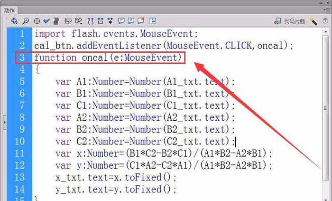The height and width of the screenshot is (201, 332).
Task: Click the remove comment icon
Action: [141, 20]
